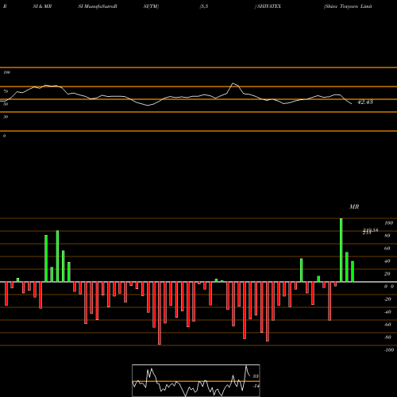
Task: Click the "MR" panel title
Action: pos(354,206)
